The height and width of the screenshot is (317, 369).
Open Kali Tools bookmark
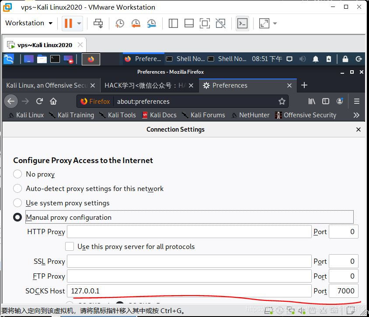[118, 115]
